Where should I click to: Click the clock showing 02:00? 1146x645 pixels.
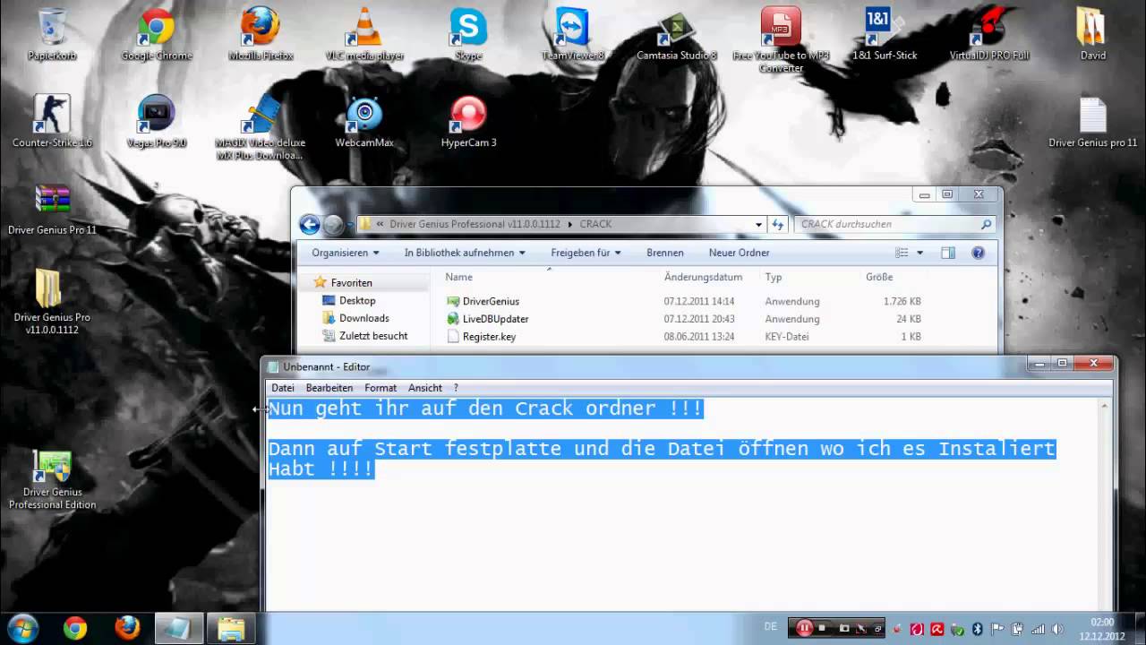point(1103,622)
